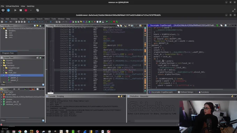This screenshot has width=237, height=133.
Task: Open the Virtual Machine menu
Action: [x=12, y=6]
